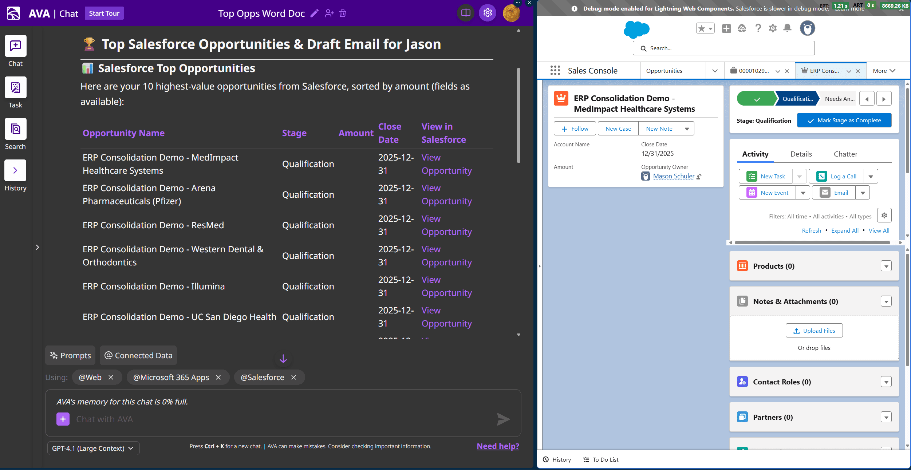Select the 00001029... workspace tab
911x470 pixels.
(x=754, y=71)
